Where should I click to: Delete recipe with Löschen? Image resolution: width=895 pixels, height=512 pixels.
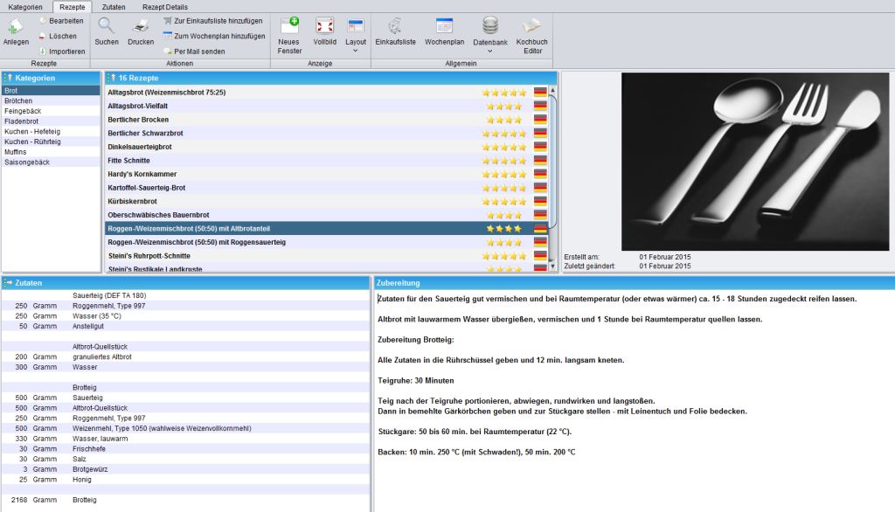click(58, 36)
